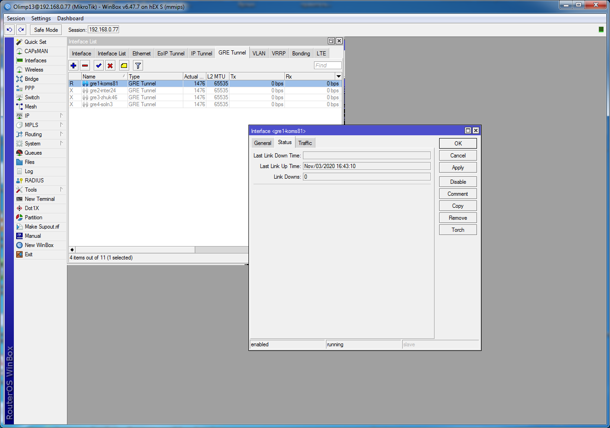
Task: Switch to the VLAN tab
Action: click(259, 54)
